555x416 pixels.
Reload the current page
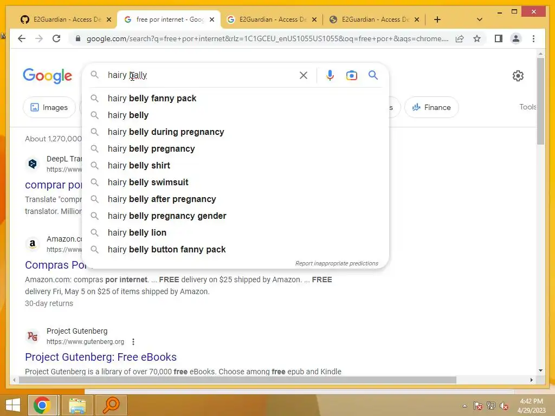tap(56, 38)
